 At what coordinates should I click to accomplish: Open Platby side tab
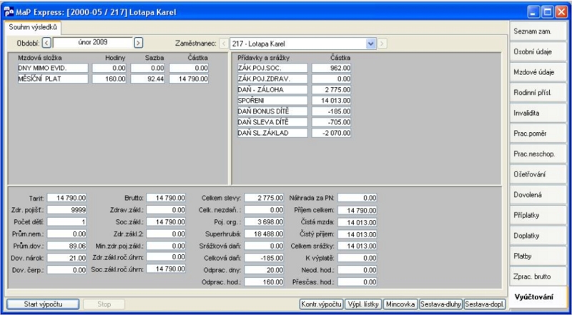coord(538,256)
